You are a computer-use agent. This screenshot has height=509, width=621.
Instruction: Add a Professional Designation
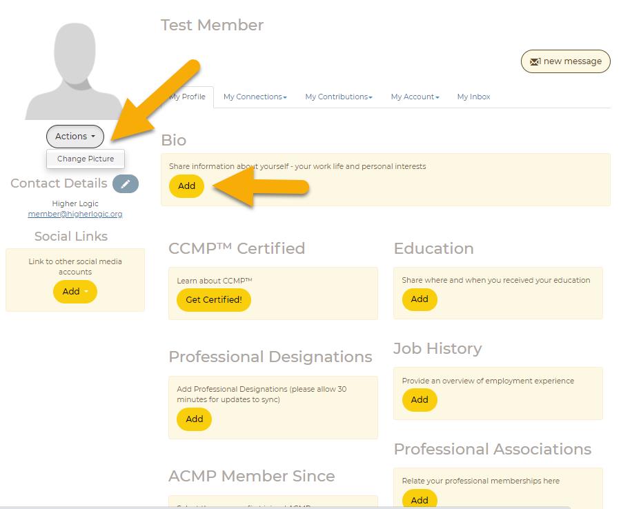(194, 419)
